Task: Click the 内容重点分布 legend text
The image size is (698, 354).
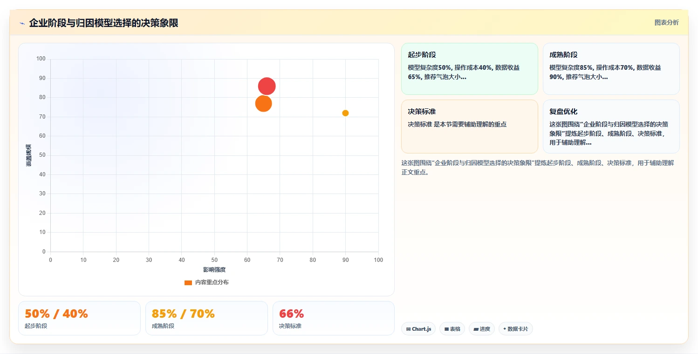Action: 212,282
